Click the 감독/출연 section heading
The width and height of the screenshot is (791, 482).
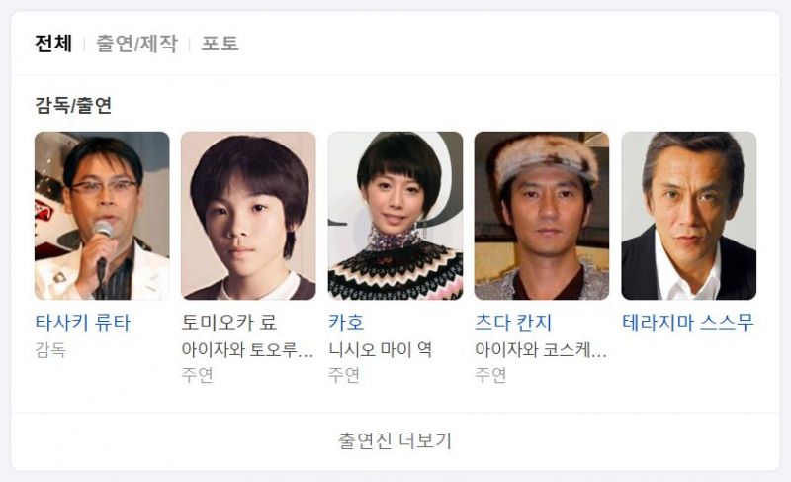click(x=73, y=106)
